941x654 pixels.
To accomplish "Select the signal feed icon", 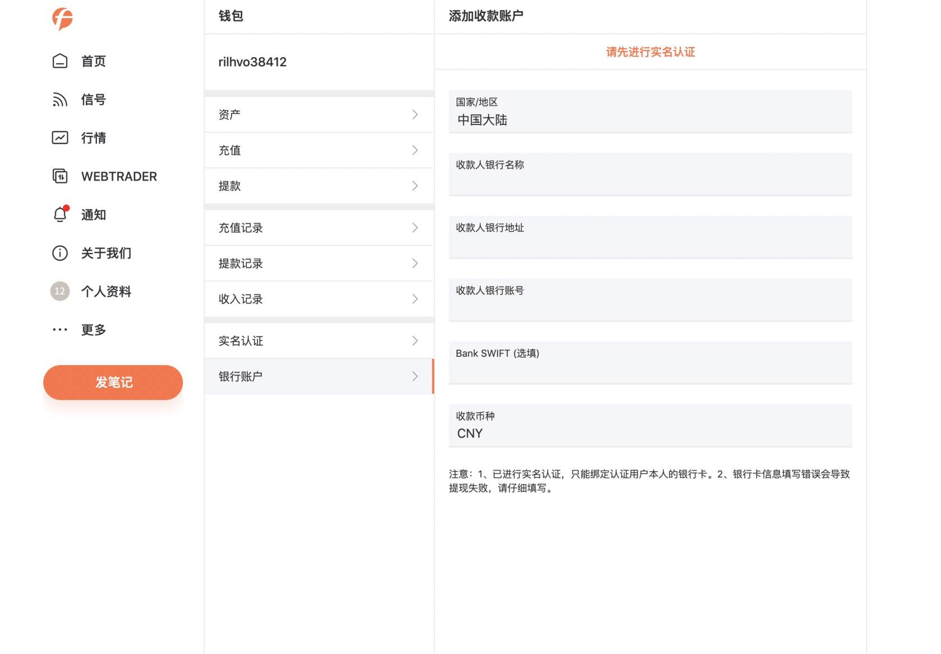I will tap(60, 99).
